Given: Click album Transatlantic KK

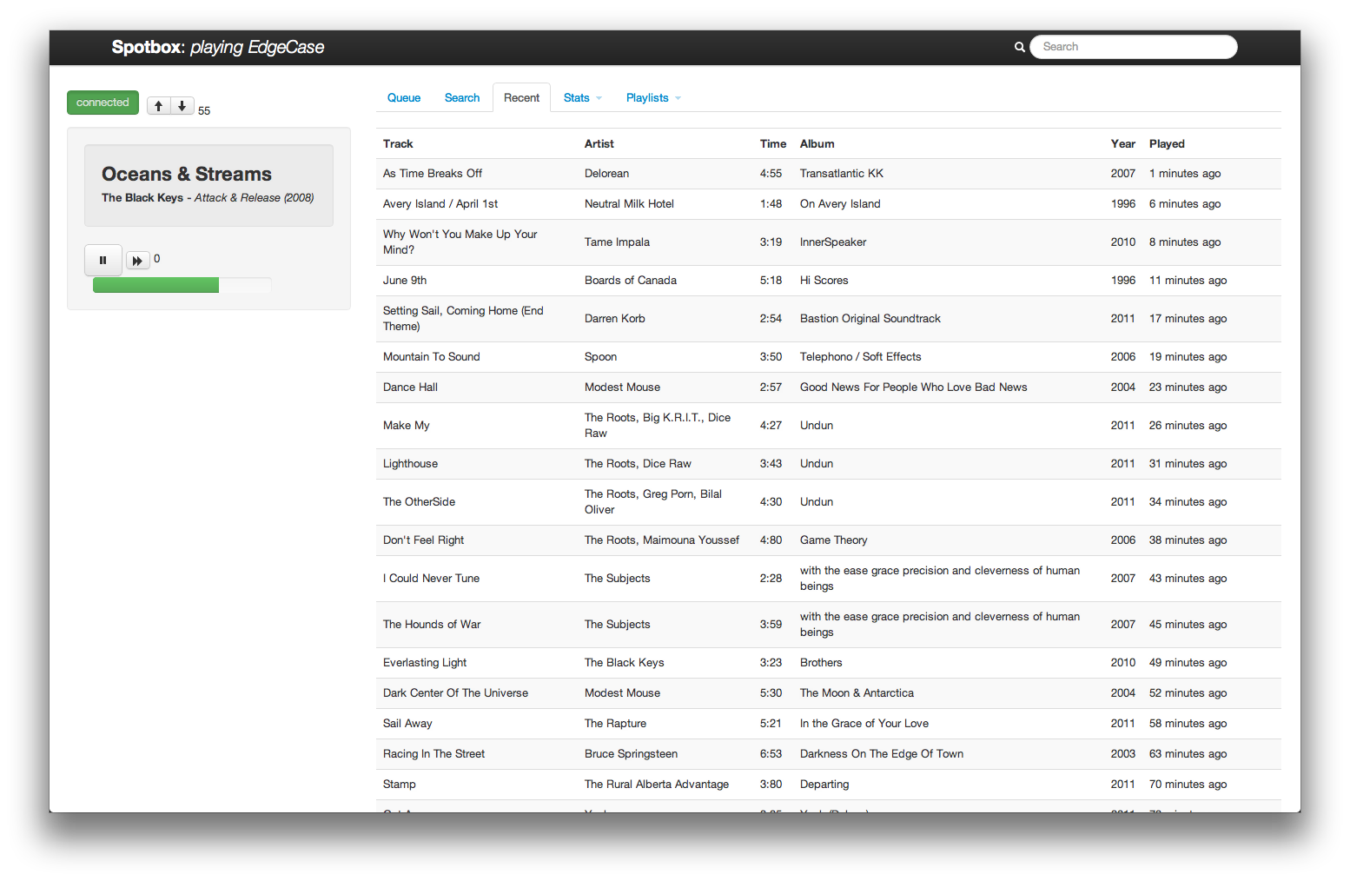Looking at the screenshot, I should [x=842, y=174].
